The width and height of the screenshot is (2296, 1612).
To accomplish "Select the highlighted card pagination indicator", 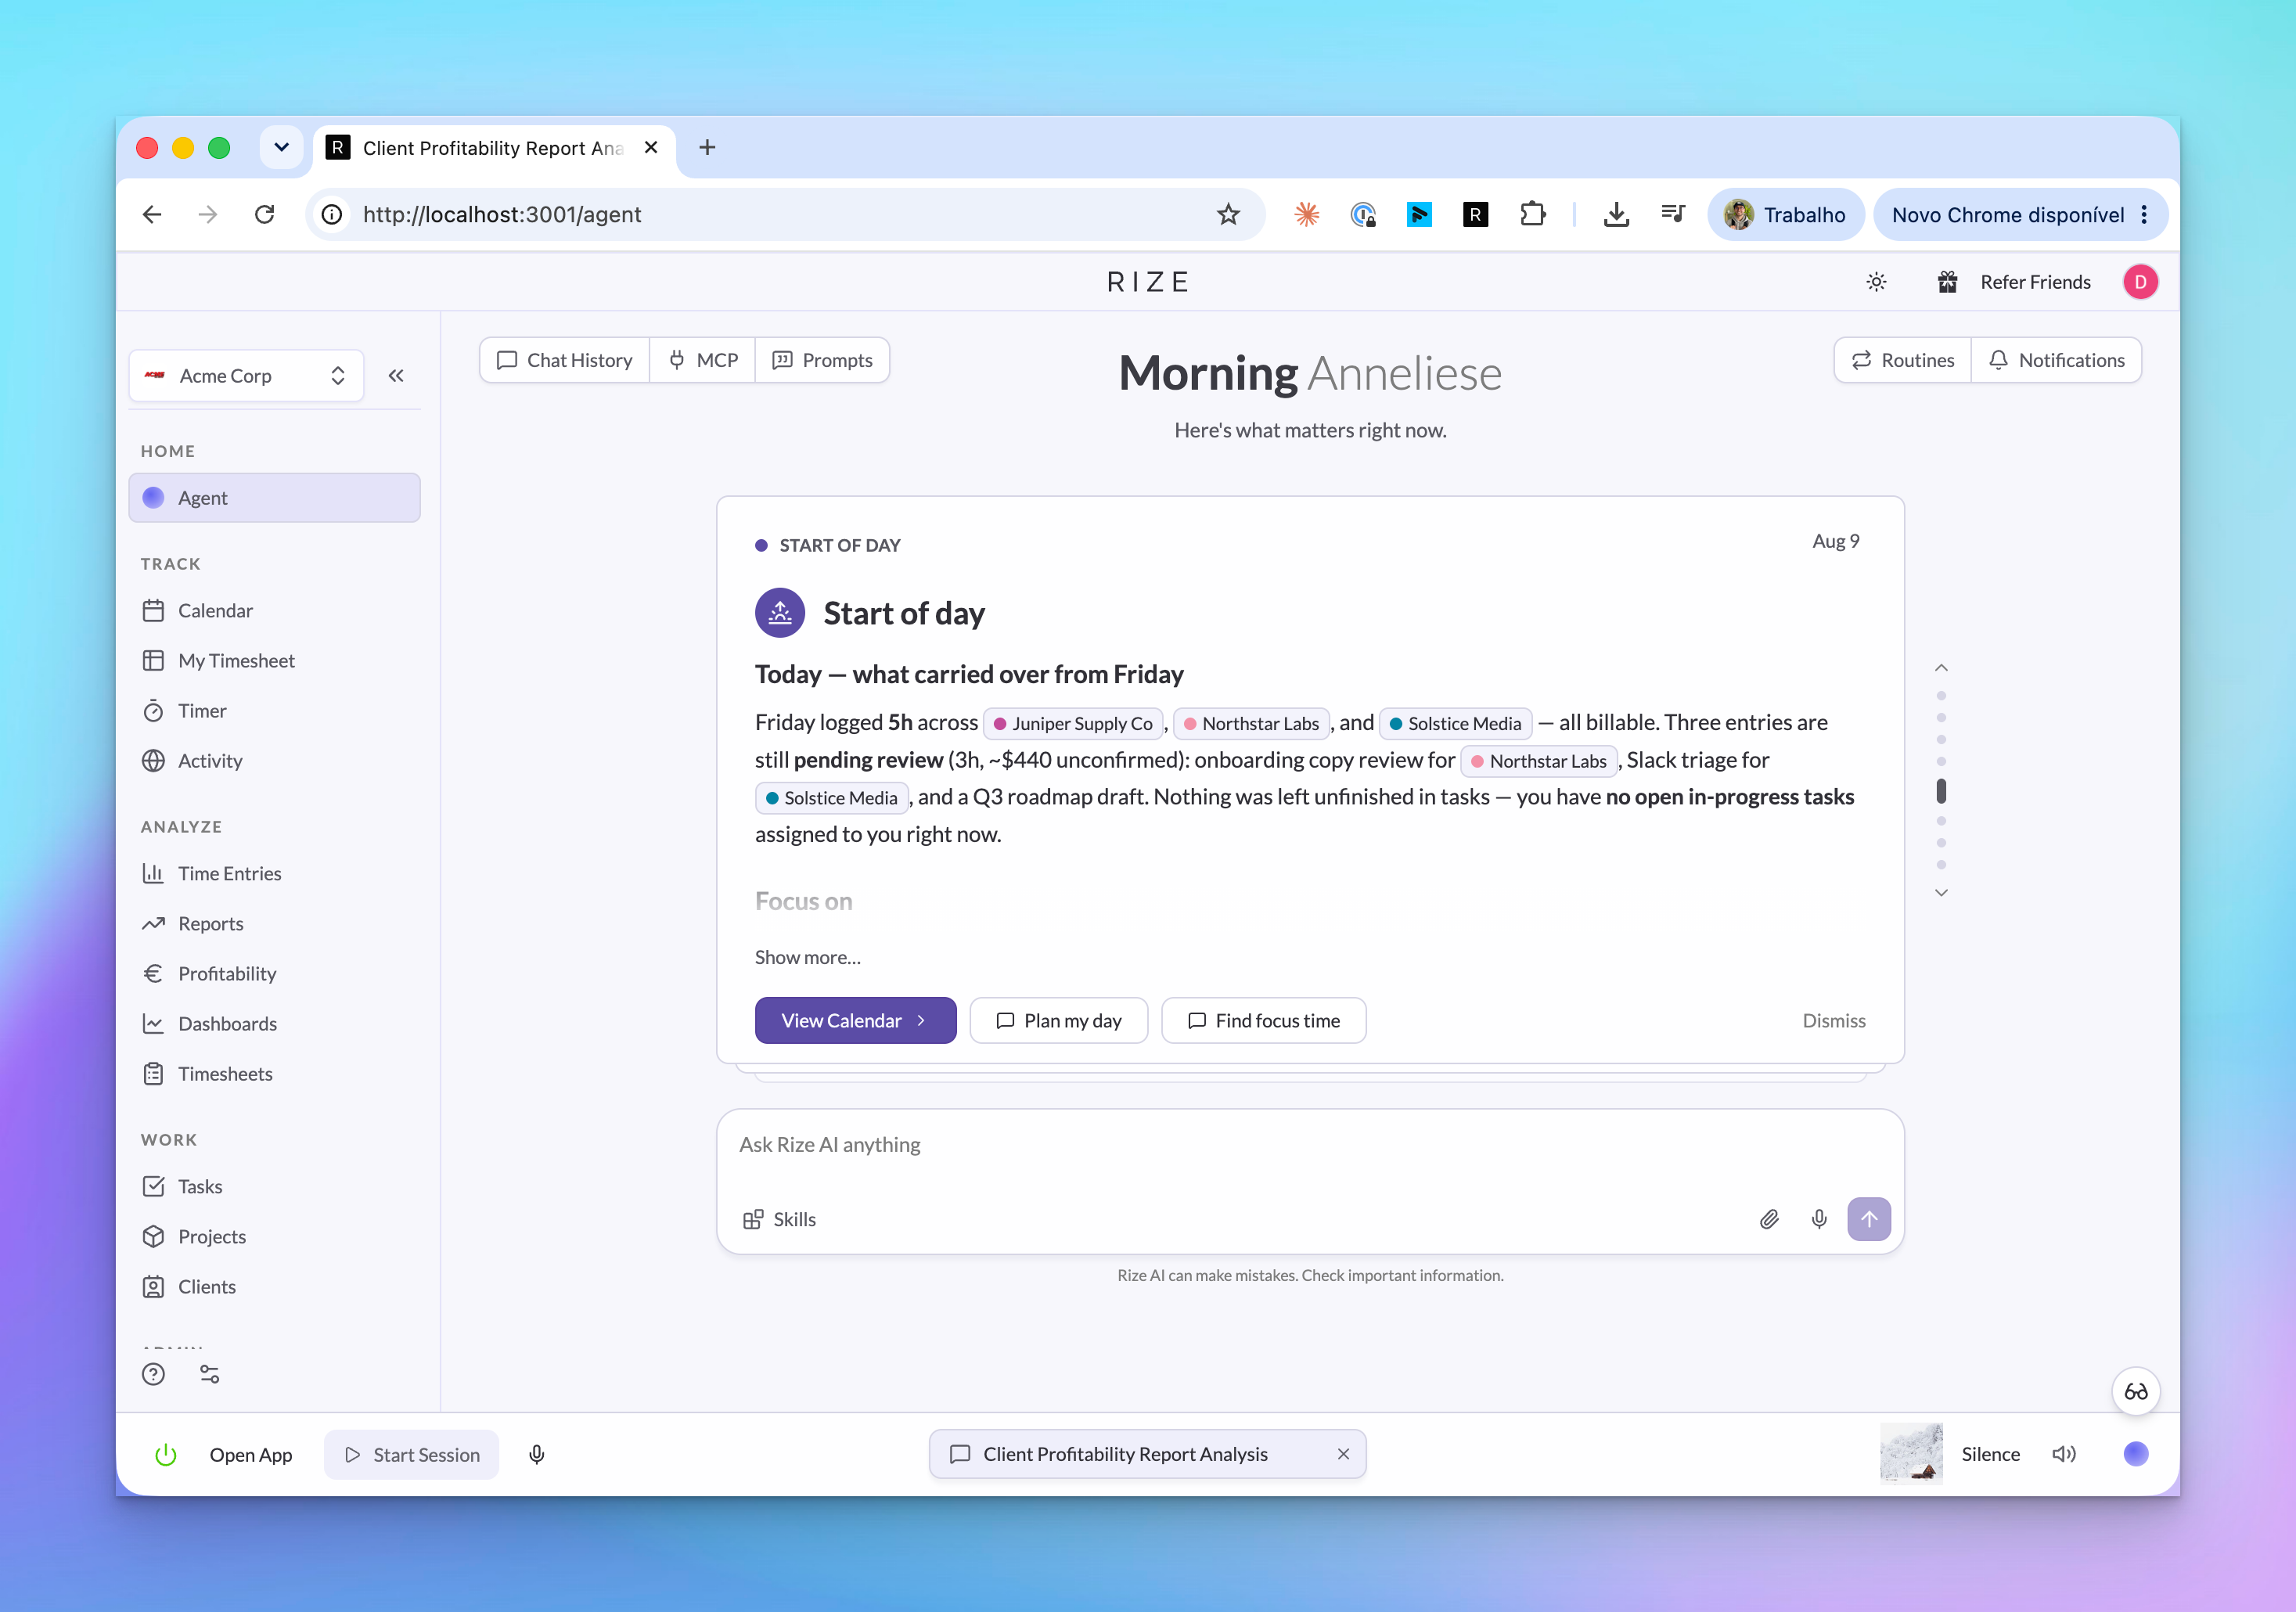I will click(x=1941, y=791).
